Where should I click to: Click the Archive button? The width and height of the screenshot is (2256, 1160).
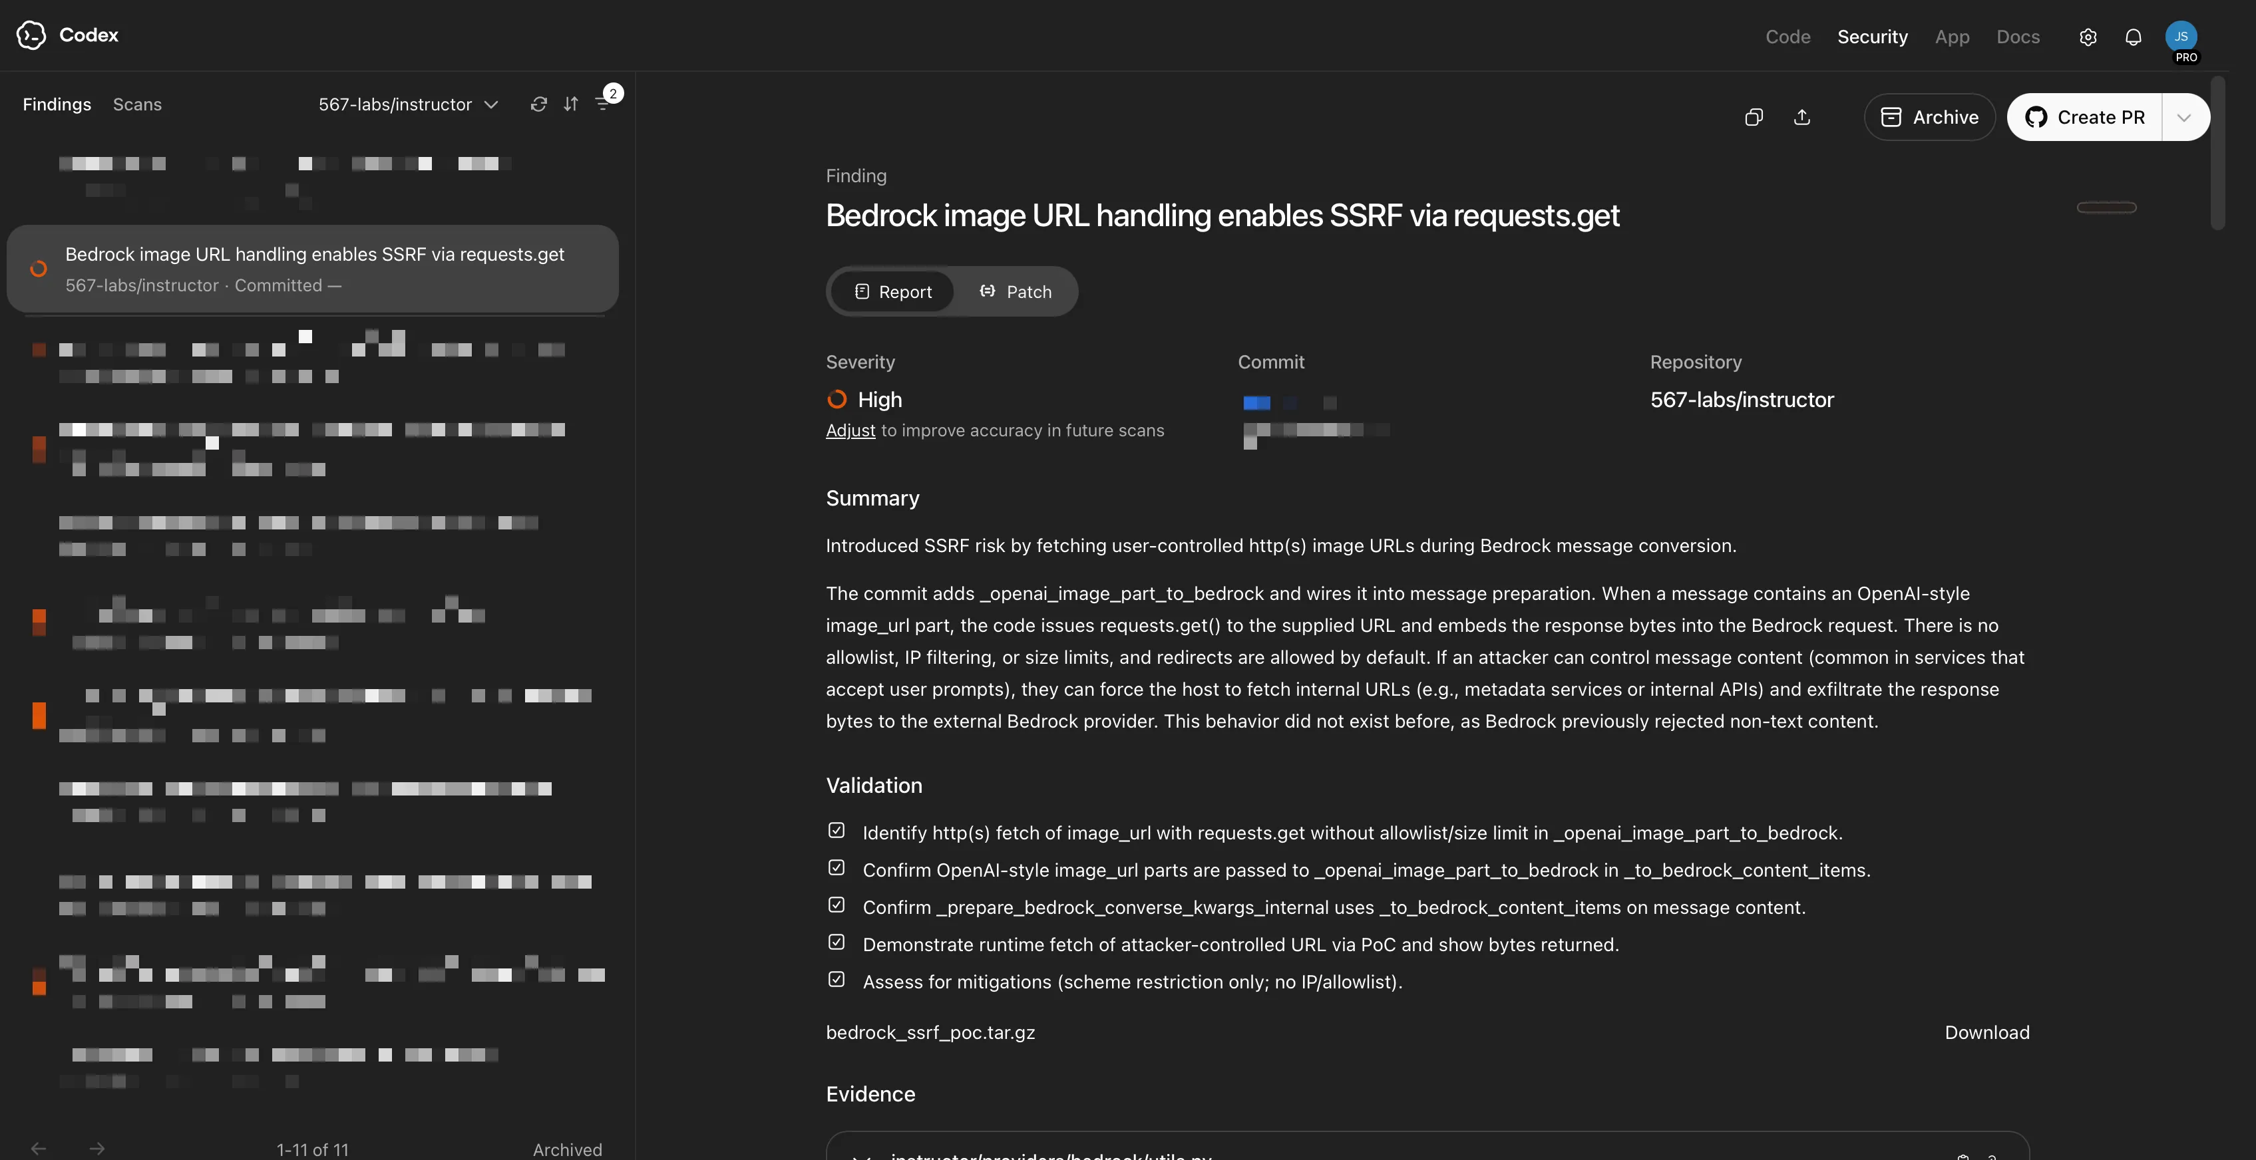tap(1929, 117)
